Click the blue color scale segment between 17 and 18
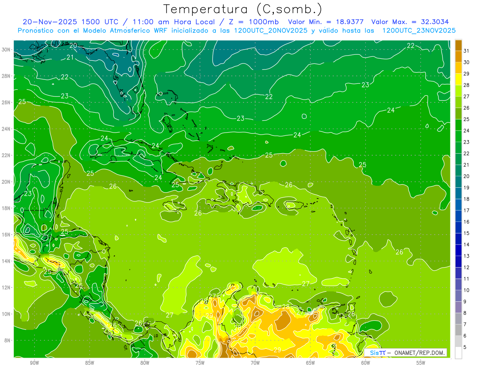Viewport: 477px width, 368px height. point(458,204)
